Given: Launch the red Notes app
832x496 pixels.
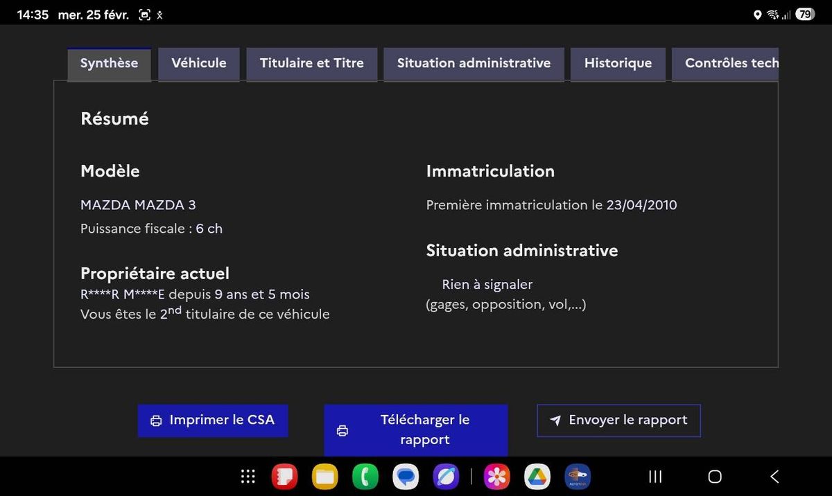Looking at the screenshot, I should click(x=284, y=477).
